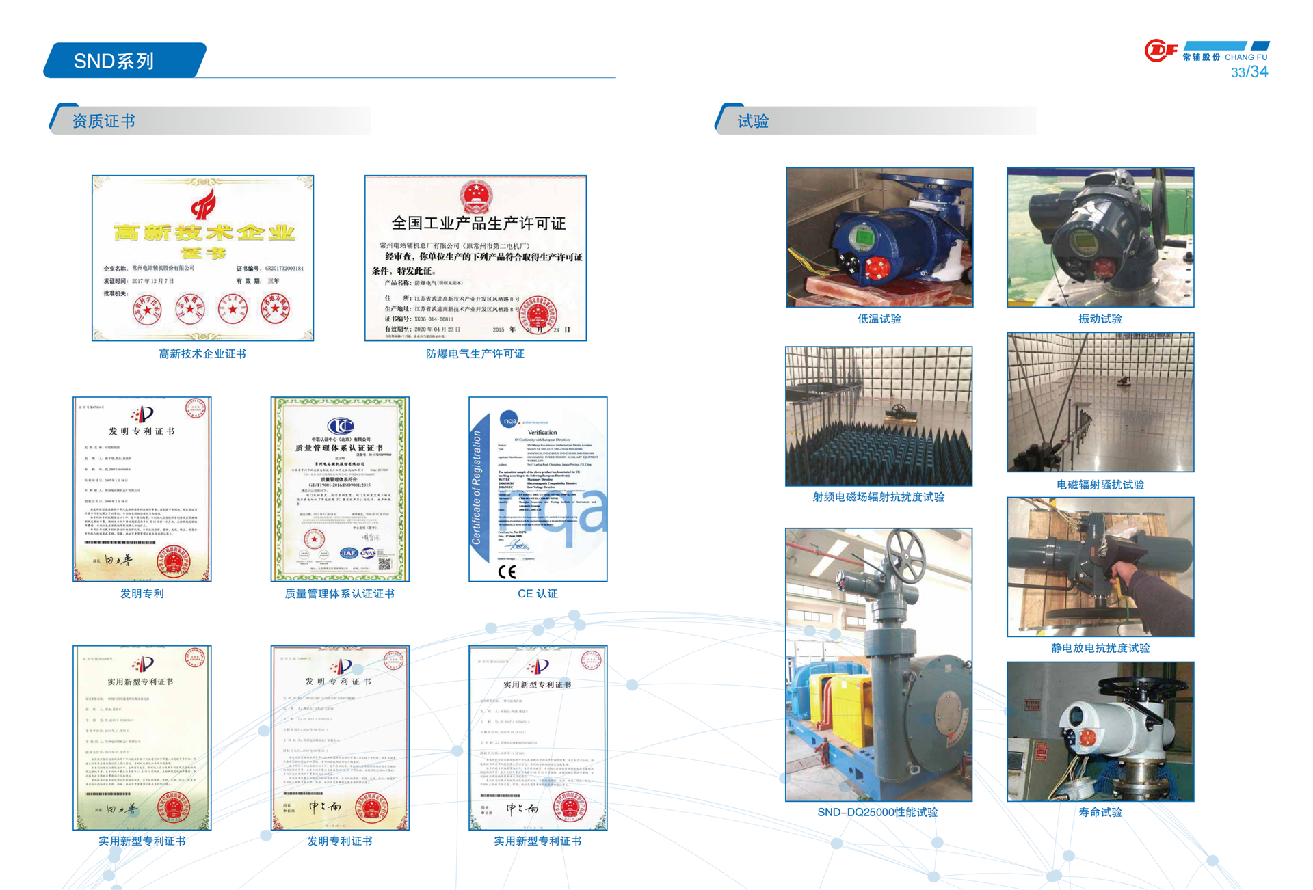This screenshot has width=1313, height=890.
Task: Click the 射频电磁场辐射抗扰度试验 chamber photo
Action: click(x=879, y=416)
